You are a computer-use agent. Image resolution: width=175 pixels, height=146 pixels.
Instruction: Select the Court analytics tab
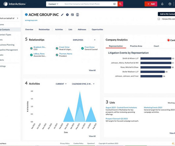(156, 46)
